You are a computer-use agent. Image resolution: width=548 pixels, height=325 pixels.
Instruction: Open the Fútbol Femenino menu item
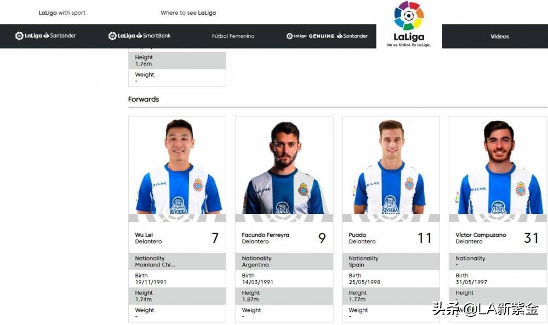pyautogui.click(x=233, y=36)
